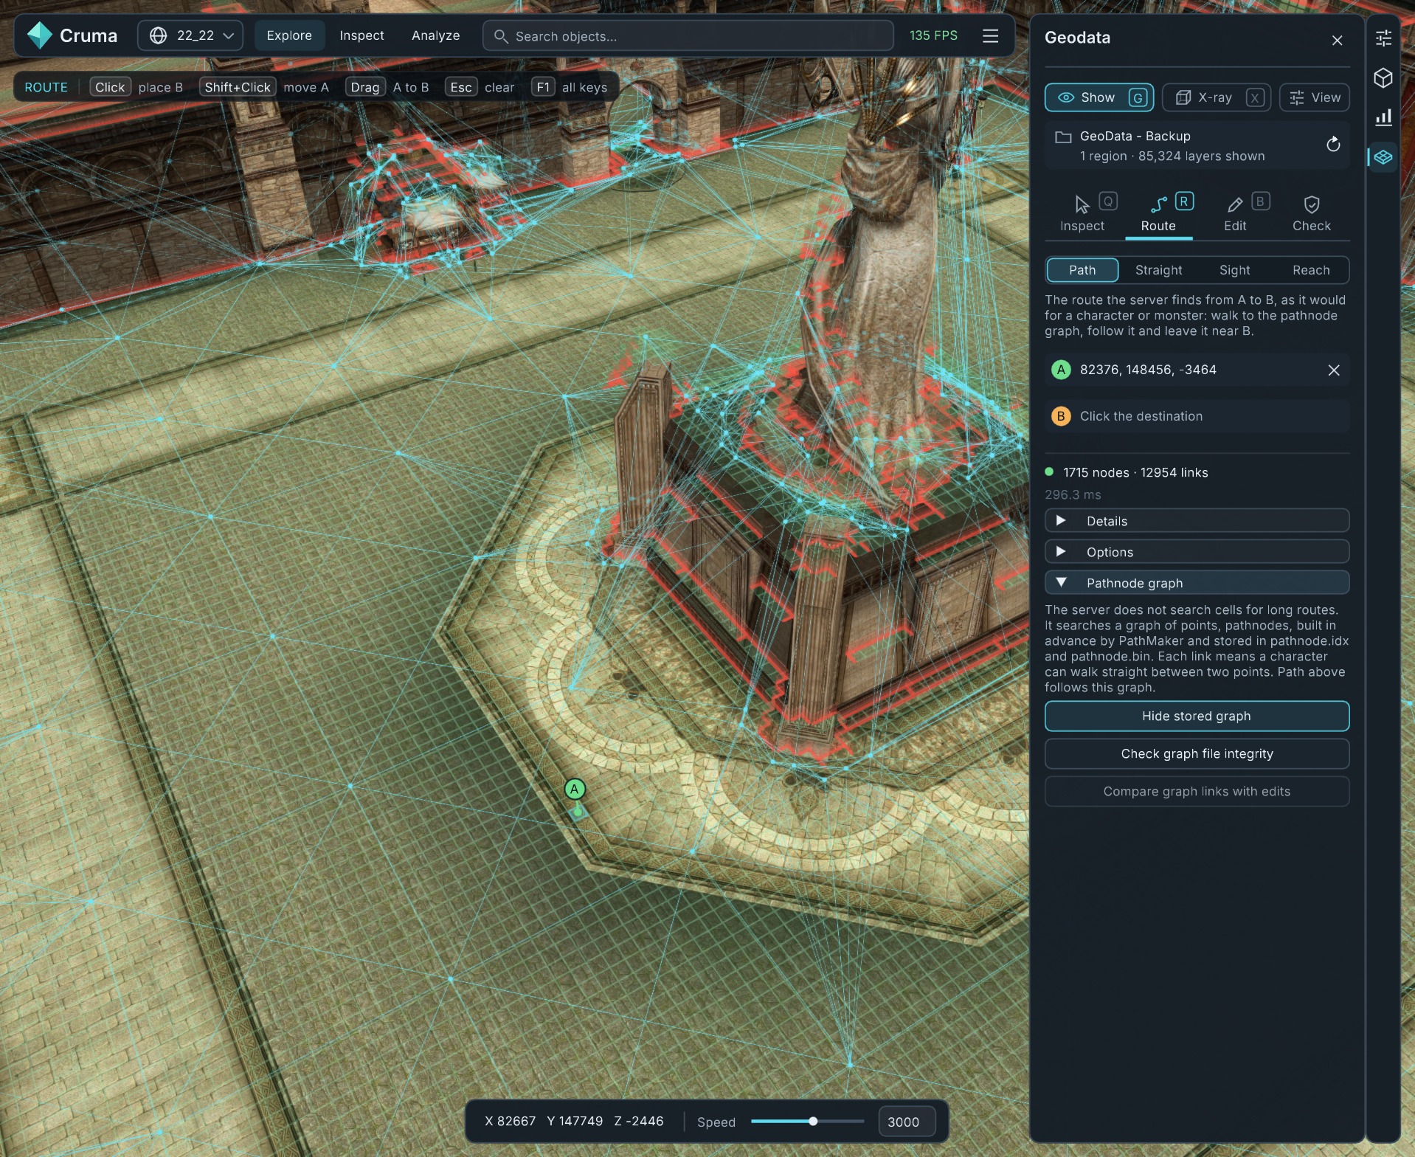Click Check graph file integrity
The width and height of the screenshot is (1415, 1157).
coord(1197,754)
